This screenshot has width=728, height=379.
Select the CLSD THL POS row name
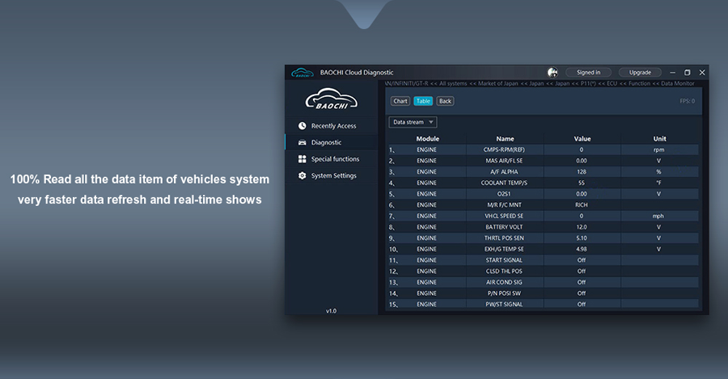click(504, 272)
